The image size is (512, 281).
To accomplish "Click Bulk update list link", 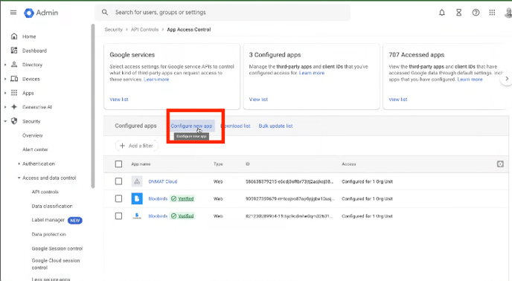I will [275, 126].
